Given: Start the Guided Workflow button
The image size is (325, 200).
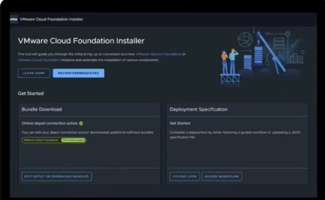Looking at the screenshot, I should point(221,176).
